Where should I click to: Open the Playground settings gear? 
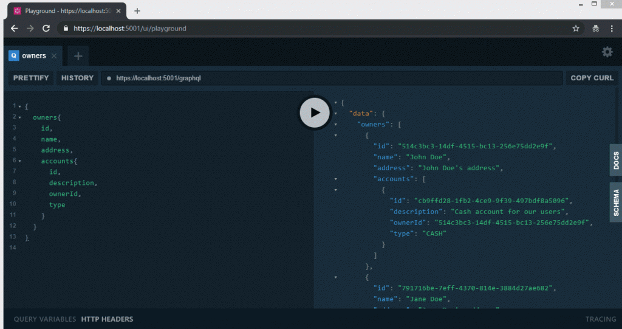point(607,52)
